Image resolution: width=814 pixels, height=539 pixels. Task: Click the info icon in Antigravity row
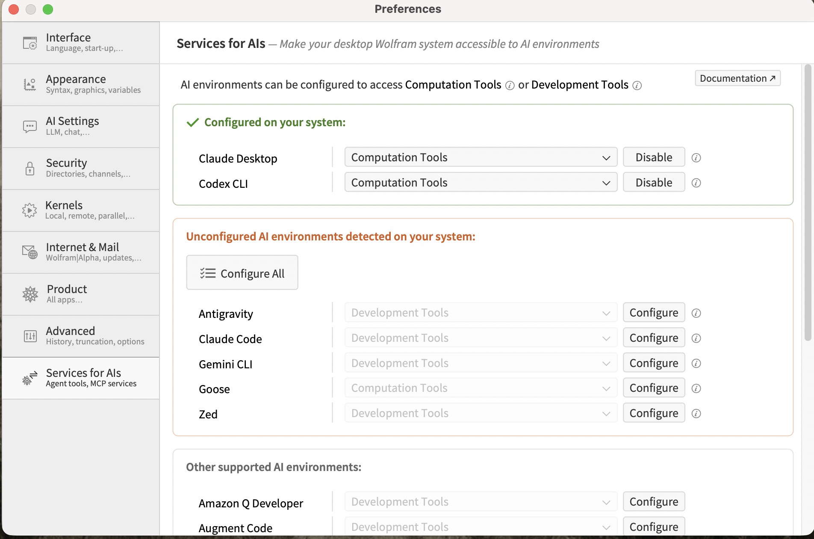(x=696, y=313)
